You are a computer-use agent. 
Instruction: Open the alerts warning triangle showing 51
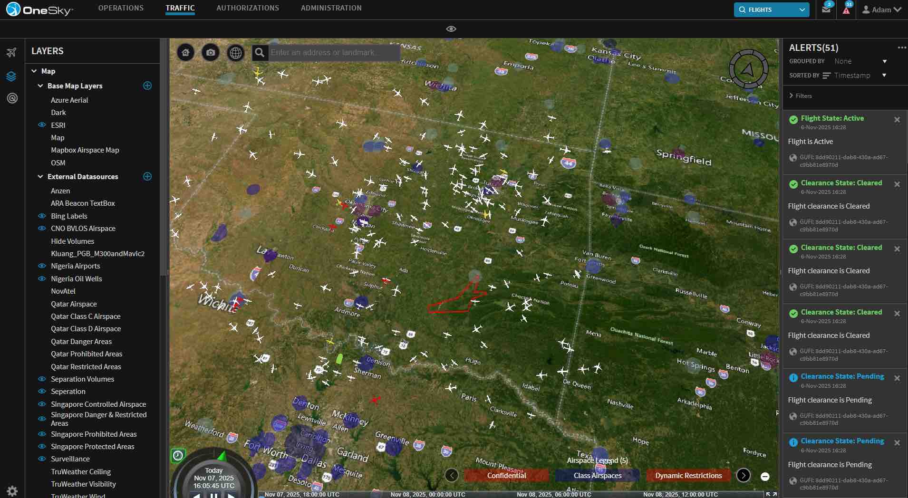[846, 10]
